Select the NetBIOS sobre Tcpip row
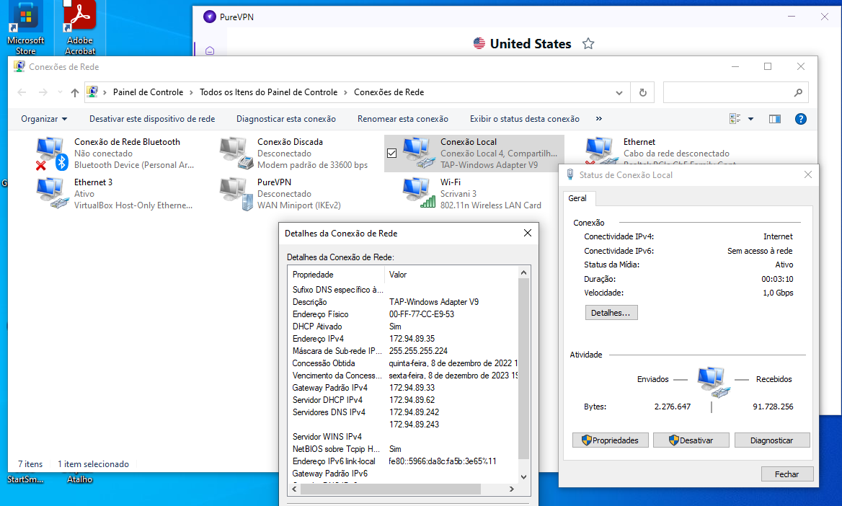This screenshot has width=842, height=506. pyautogui.click(x=403, y=449)
